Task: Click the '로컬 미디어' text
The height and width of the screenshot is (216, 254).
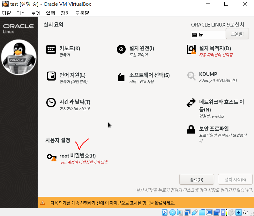Action: point(138,55)
